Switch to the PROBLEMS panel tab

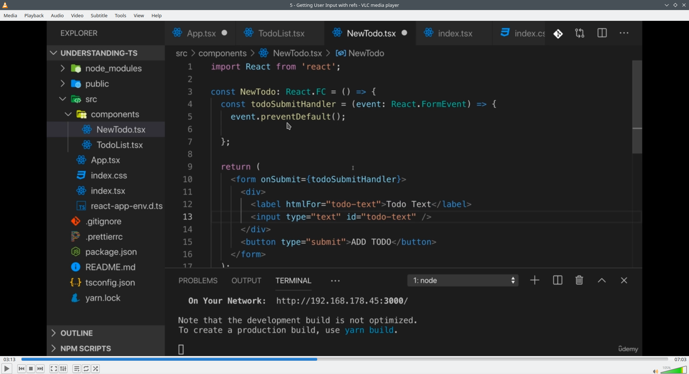(198, 281)
